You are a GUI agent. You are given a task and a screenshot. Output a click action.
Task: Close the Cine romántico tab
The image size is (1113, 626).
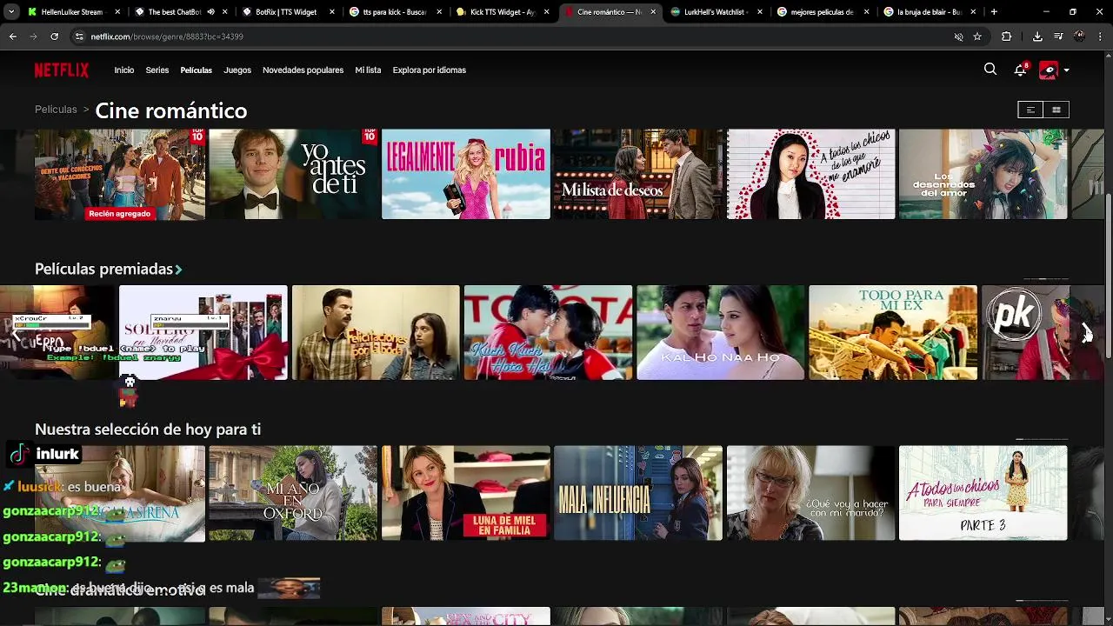tap(653, 12)
